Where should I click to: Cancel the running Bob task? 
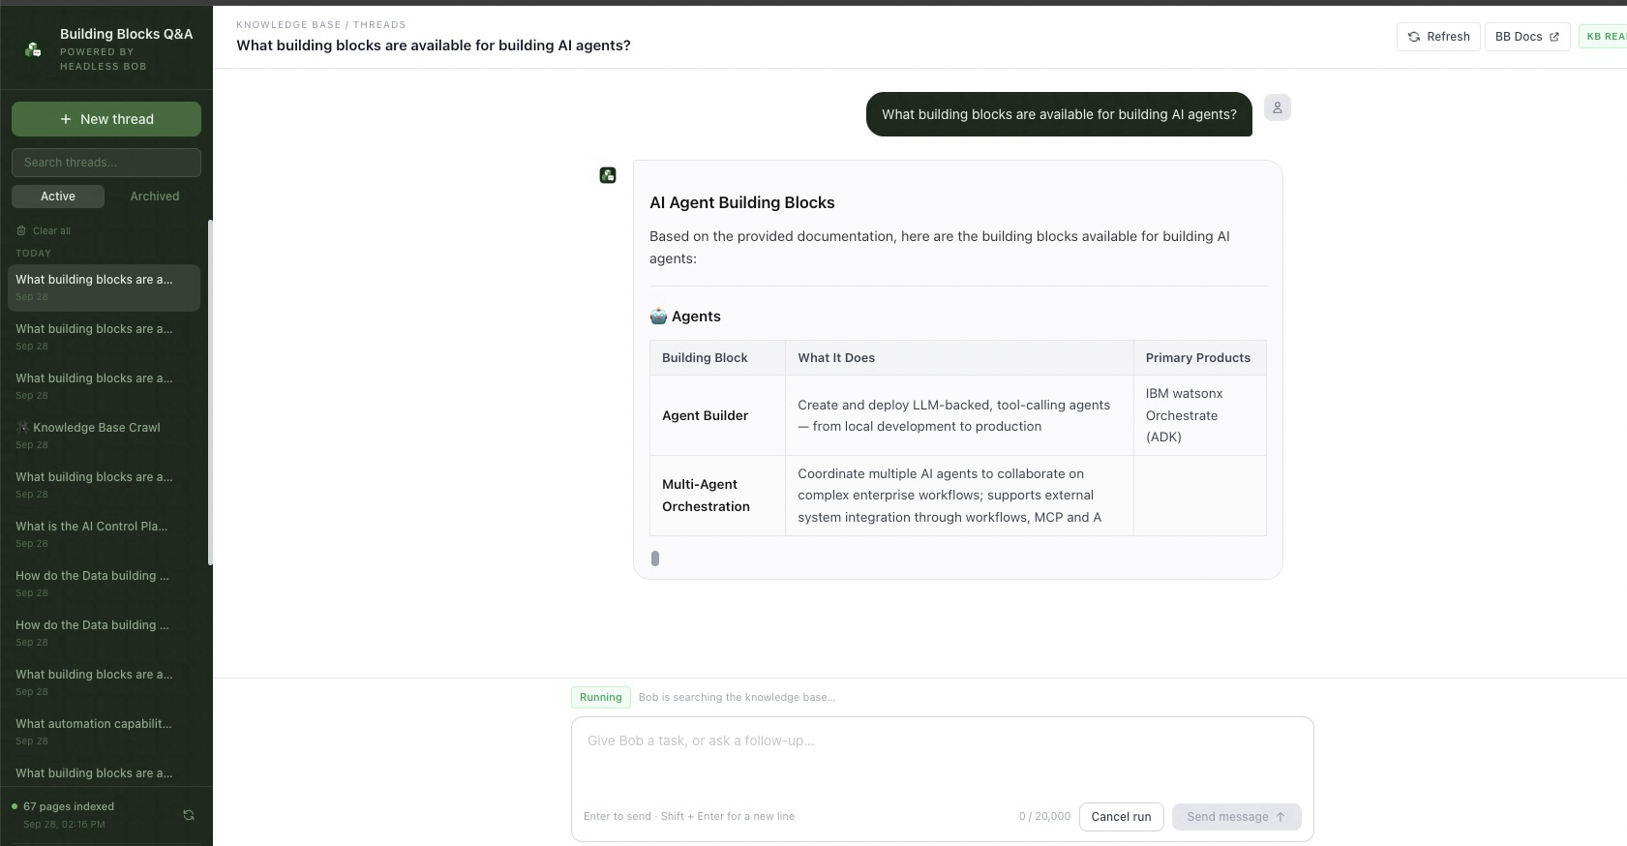point(1121,817)
